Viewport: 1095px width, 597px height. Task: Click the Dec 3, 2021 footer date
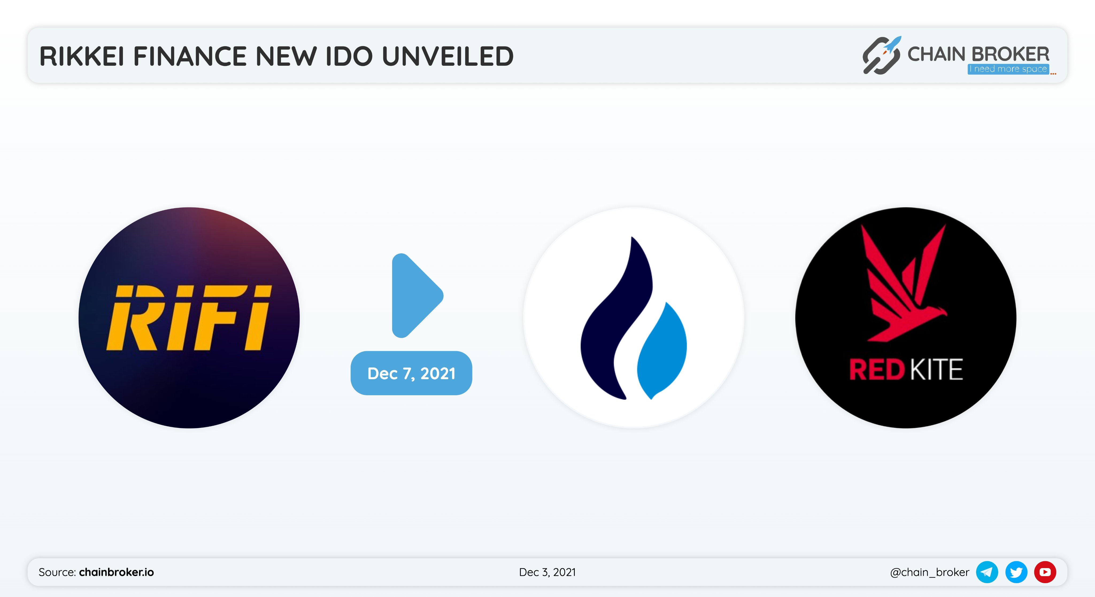coord(547,572)
